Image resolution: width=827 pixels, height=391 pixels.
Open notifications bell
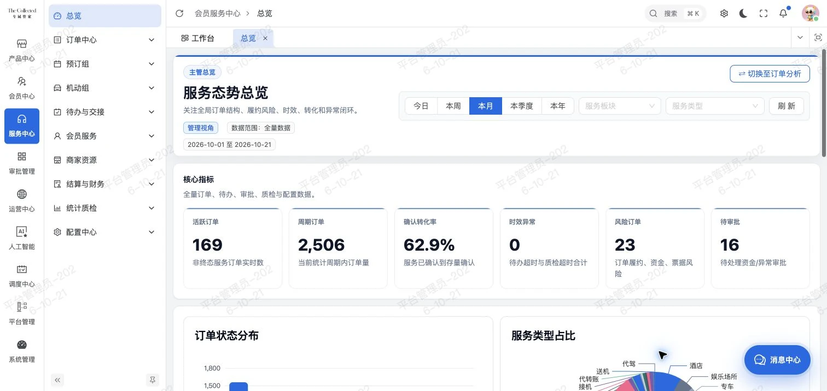(x=783, y=14)
